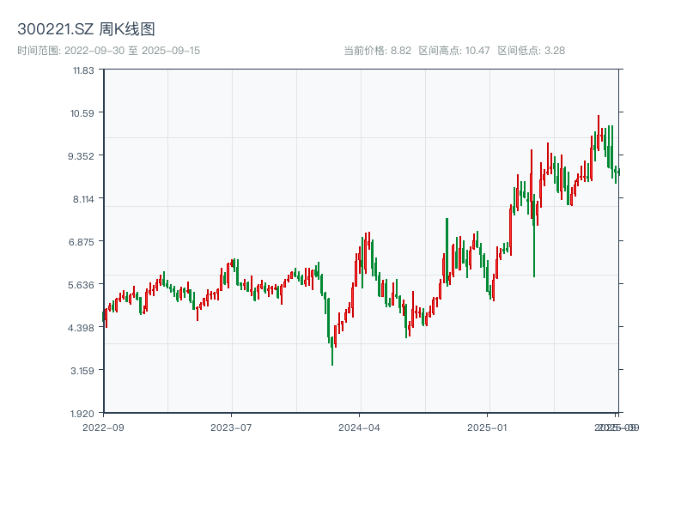Click the 2023-07 x-axis date label
Image resolution: width=687 pixels, height=515 pixels.
tap(232, 427)
